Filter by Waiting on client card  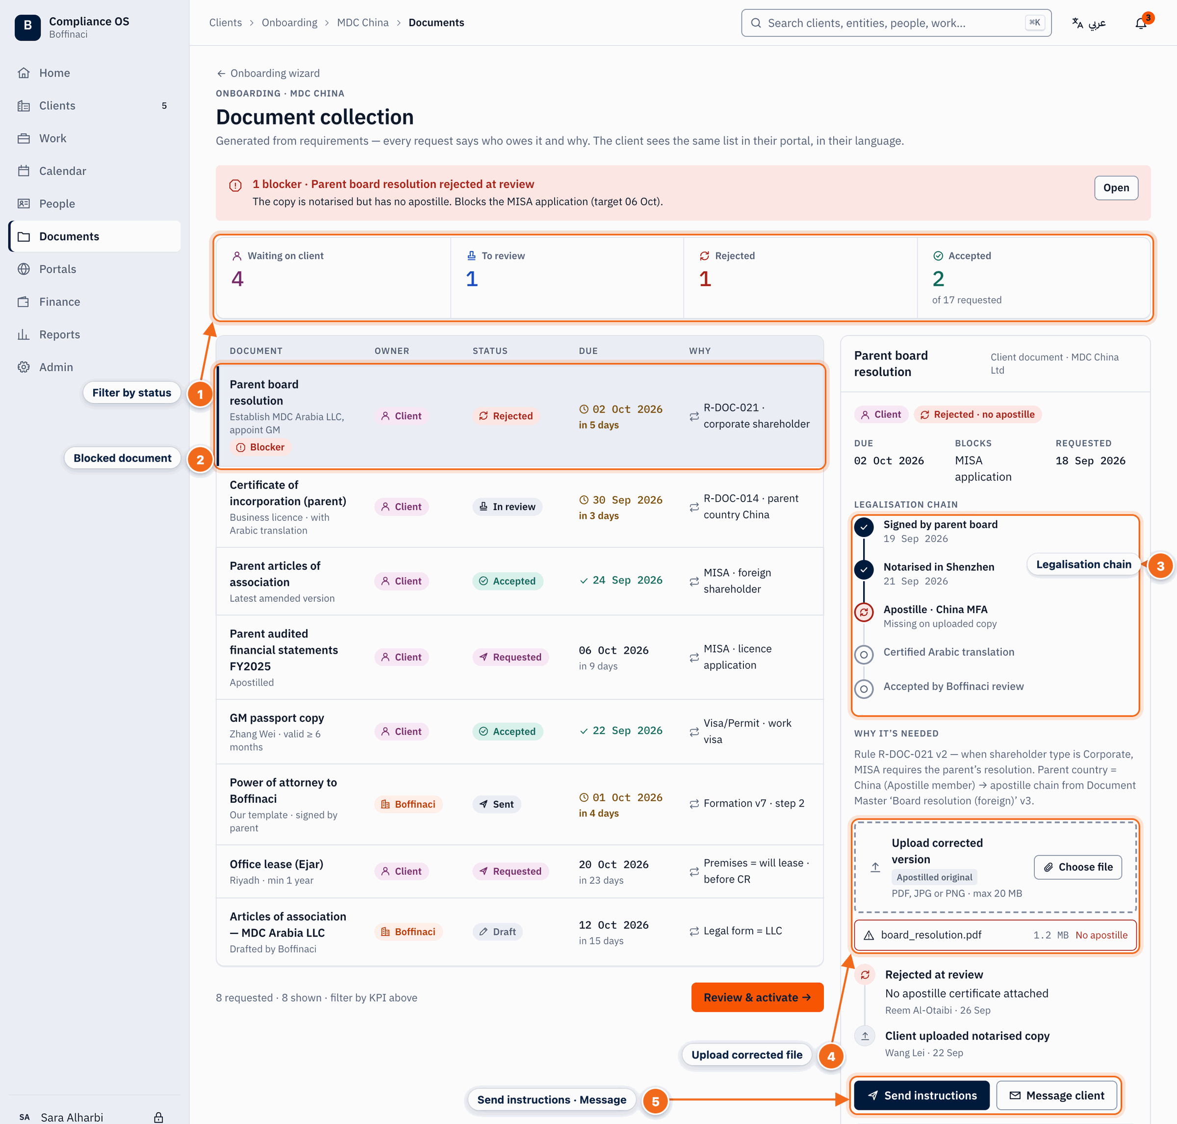pos(333,278)
